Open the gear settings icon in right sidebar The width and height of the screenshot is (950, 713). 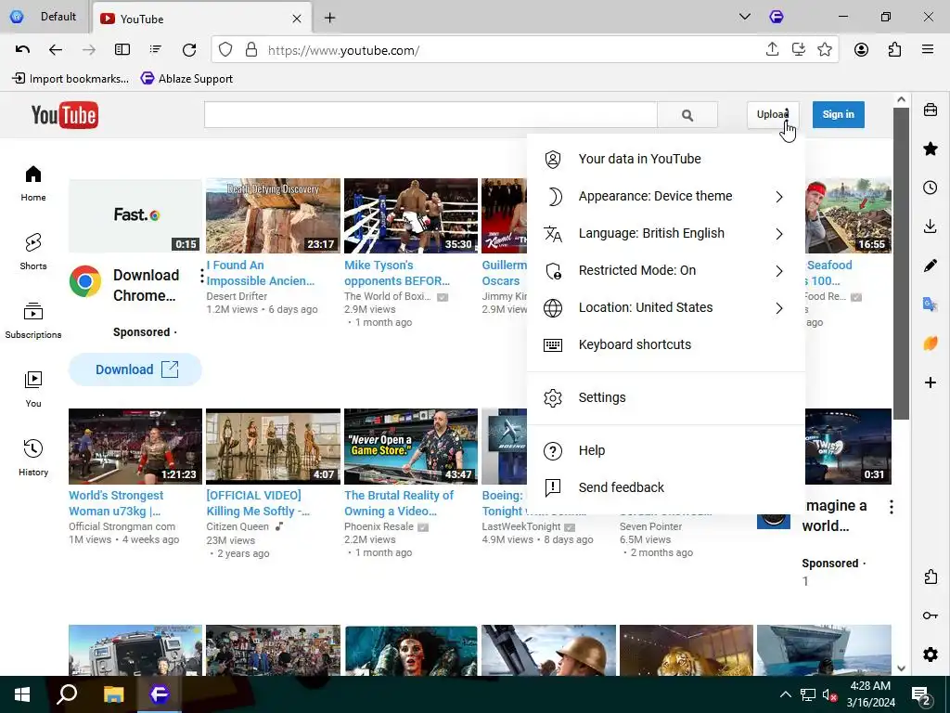point(931,655)
